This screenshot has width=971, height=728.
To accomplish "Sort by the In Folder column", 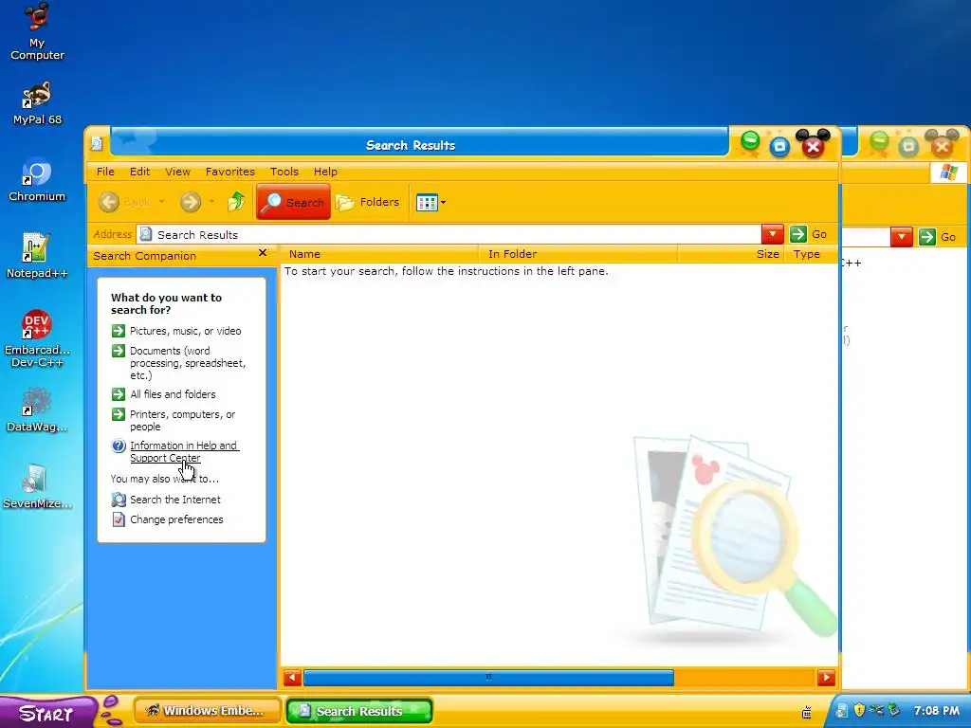I will pos(577,254).
